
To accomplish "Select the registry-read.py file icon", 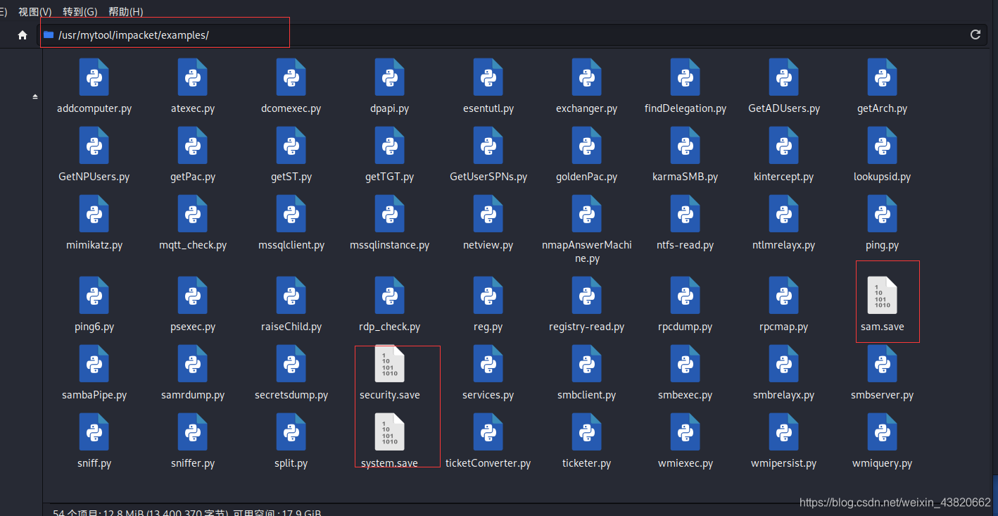I will click(587, 296).
